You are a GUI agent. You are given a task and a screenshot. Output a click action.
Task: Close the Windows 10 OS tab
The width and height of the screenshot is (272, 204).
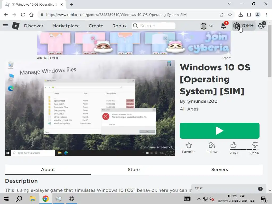62,5
